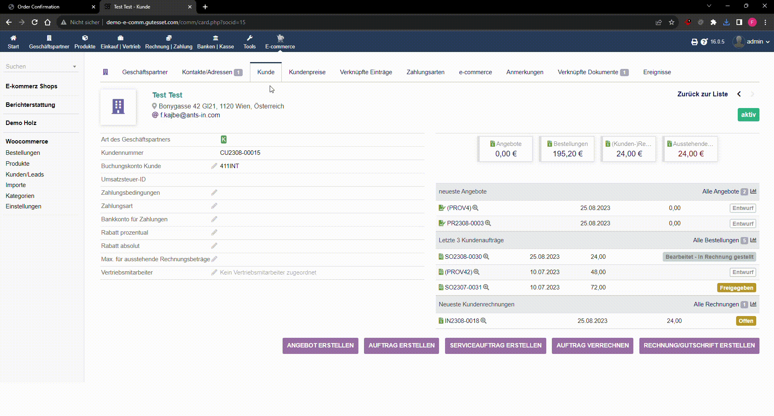774x416 pixels.
Task: Open Kunden/Leads in sidebar
Action: coord(25,175)
